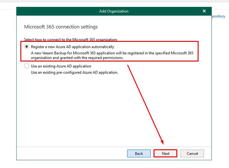Click the 'Select how to connect' prompt text
The height and width of the screenshot is (168, 229).
71,39
